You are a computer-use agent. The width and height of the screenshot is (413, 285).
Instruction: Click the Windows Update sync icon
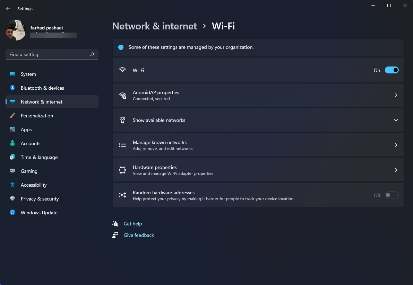coord(12,212)
